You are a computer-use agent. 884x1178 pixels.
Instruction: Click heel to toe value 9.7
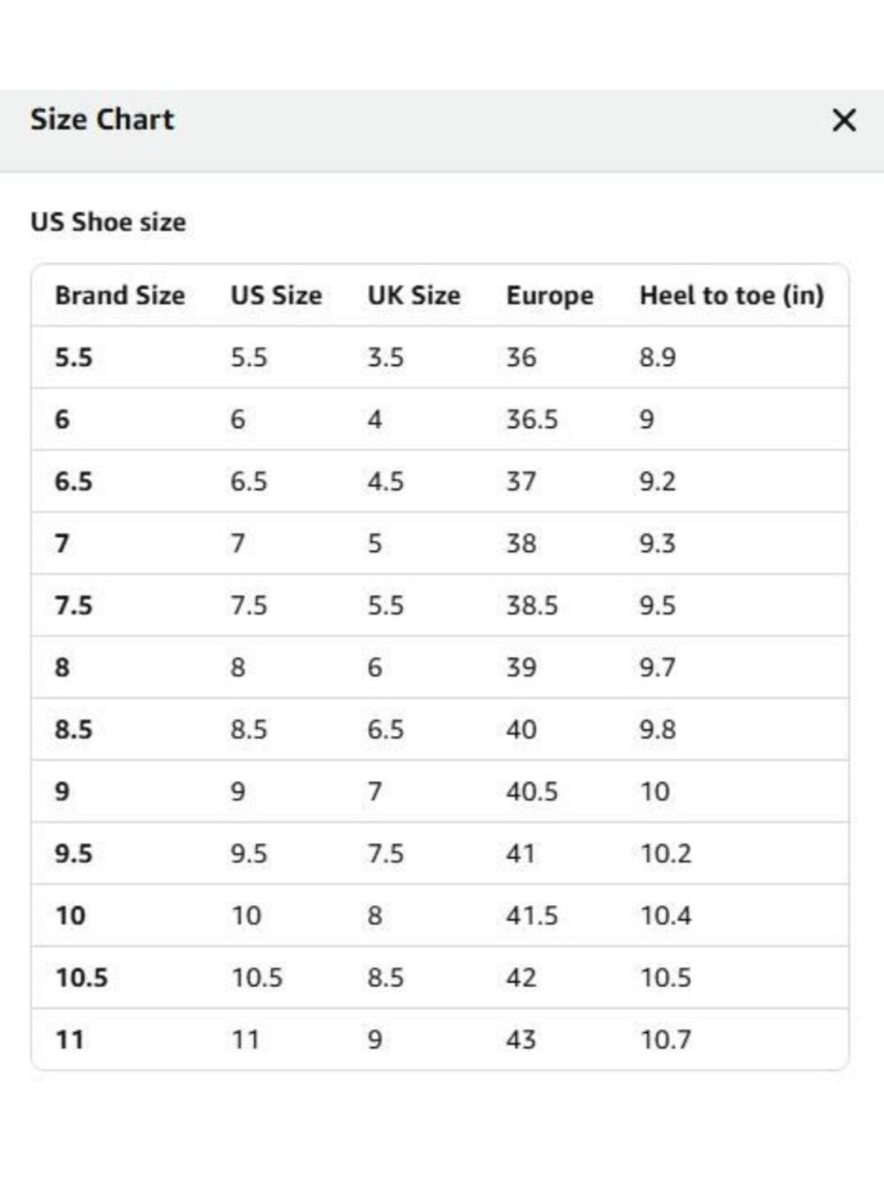pos(658,667)
